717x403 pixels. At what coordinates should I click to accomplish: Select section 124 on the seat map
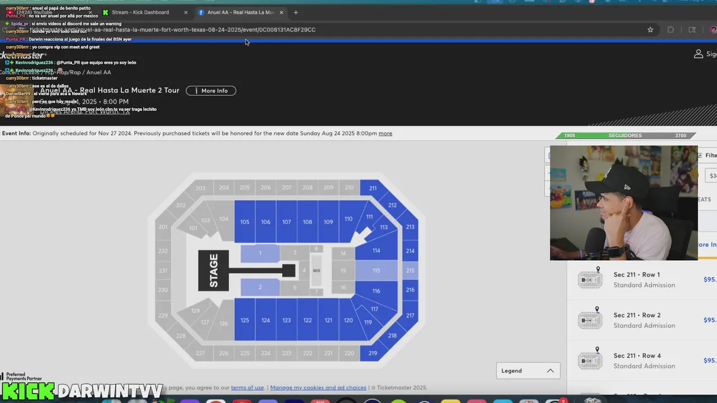[266, 320]
